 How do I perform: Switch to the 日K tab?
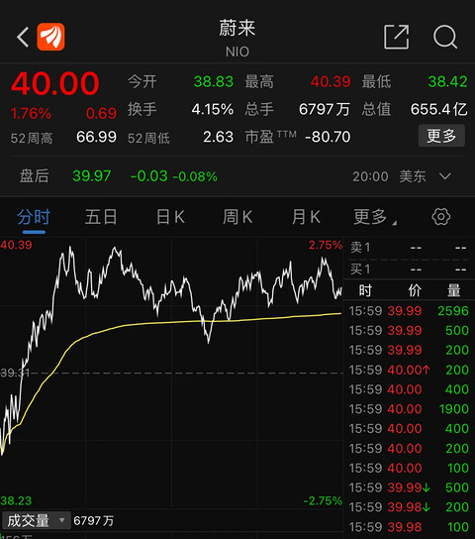tap(170, 217)
